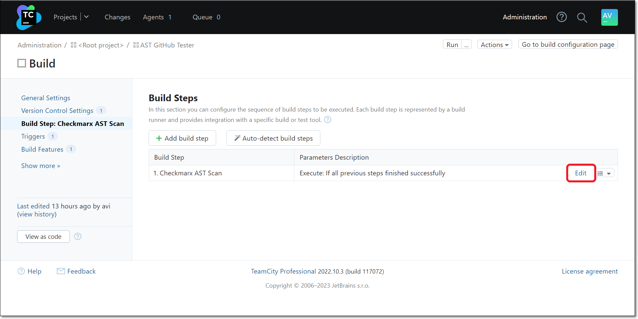Screen dimensions: 638x319
Task: Open the help question mark icon in header
Action: pyautogui.click(x=562, y=17)
